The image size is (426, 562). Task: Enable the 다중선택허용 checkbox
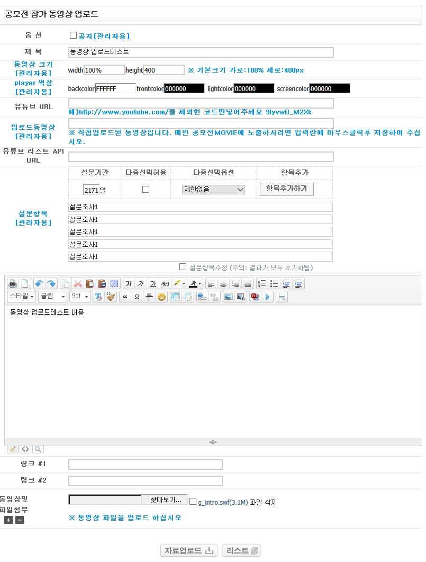pyautogui.click(x=146, y=189)
